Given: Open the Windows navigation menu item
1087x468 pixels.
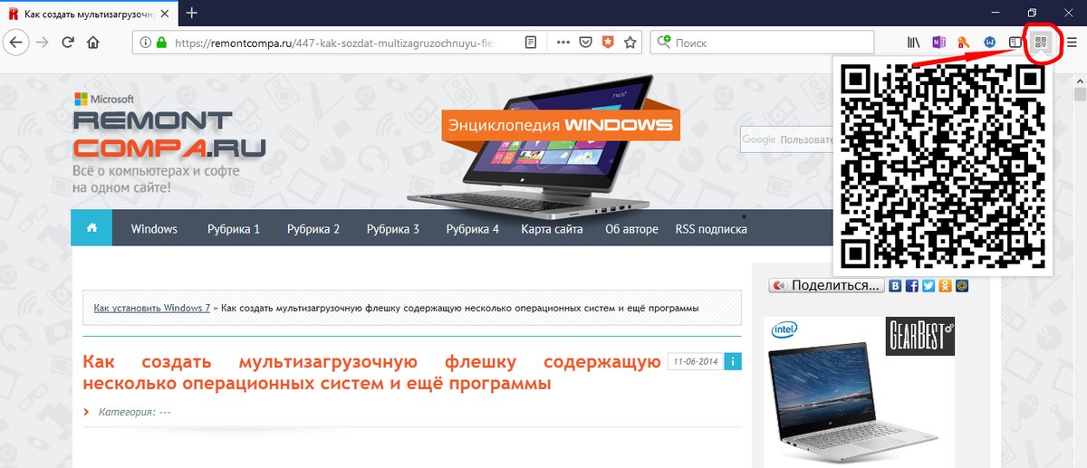Looking at the screenshot, I should coord(154,229).
